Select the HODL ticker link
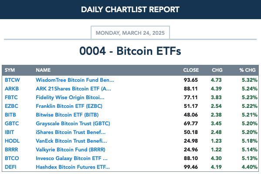Viewport: 261px width, 174px height. coord(12,141)
